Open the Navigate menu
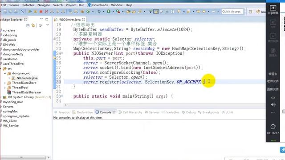Screen dimensions: 285x160 click(x=44, y=5)
